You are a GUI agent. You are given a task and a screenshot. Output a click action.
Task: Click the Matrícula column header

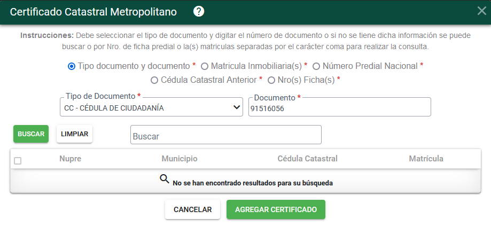coord(426,159)
